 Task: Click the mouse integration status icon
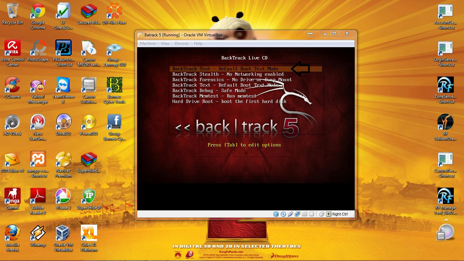[x=321, y=214]
